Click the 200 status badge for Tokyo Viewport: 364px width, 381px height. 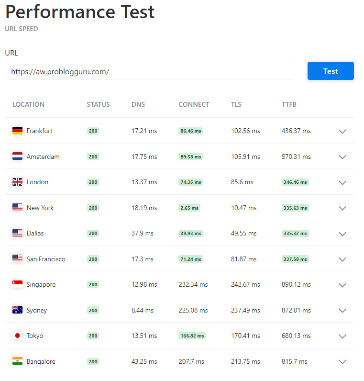click(93, 336)
